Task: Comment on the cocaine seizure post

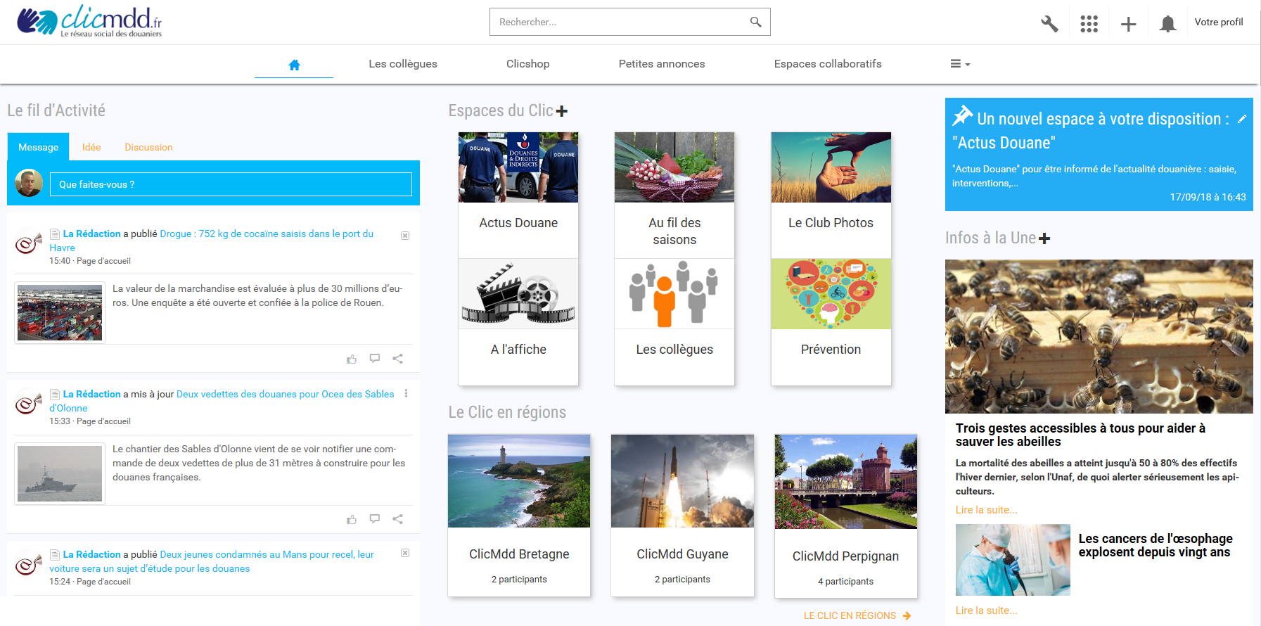Action: pos(375,359)
